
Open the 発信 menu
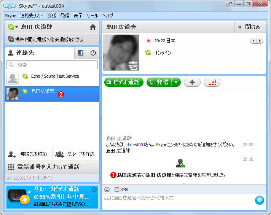[65, 16]
